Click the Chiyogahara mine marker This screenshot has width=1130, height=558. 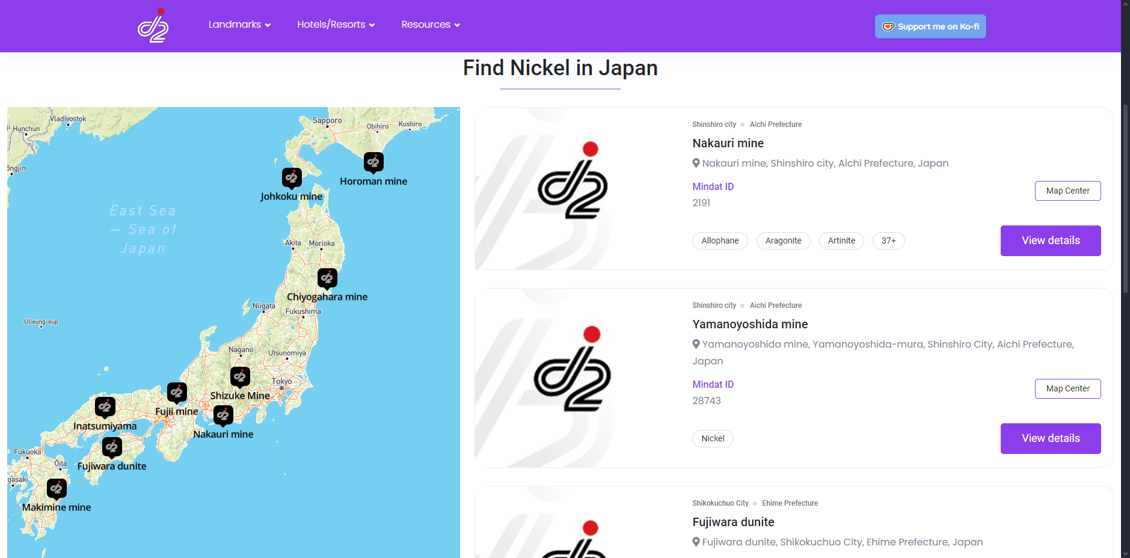tap(327, 278)
